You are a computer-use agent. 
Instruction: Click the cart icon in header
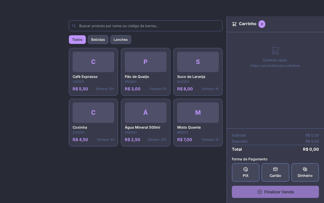(x=234, y=24)
